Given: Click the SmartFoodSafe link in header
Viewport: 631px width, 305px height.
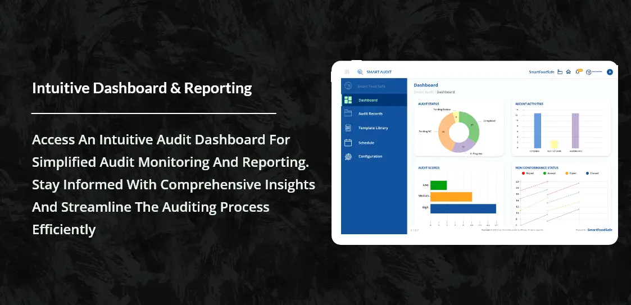Looking at the screenshot, I should 541,72.
